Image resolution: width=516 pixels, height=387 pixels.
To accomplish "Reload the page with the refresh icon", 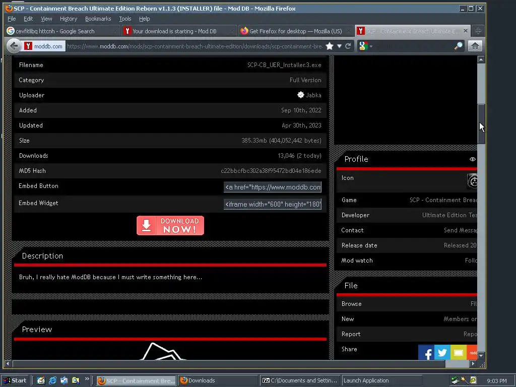I will [348, 46].
